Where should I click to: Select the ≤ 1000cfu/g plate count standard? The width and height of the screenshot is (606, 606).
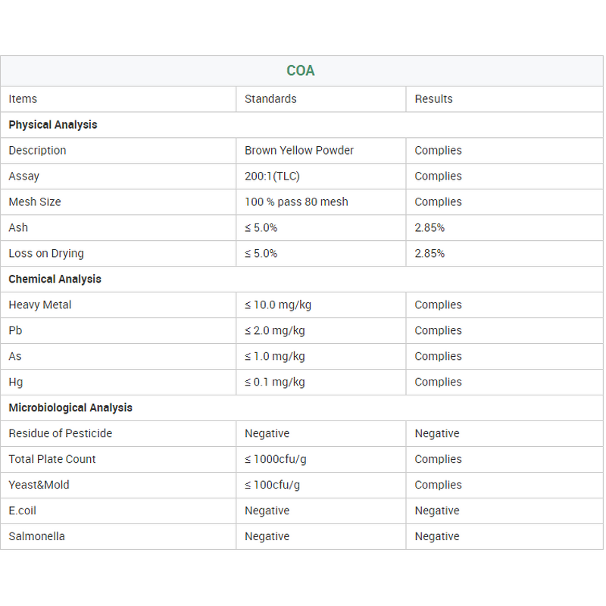[x=276, y=460]
